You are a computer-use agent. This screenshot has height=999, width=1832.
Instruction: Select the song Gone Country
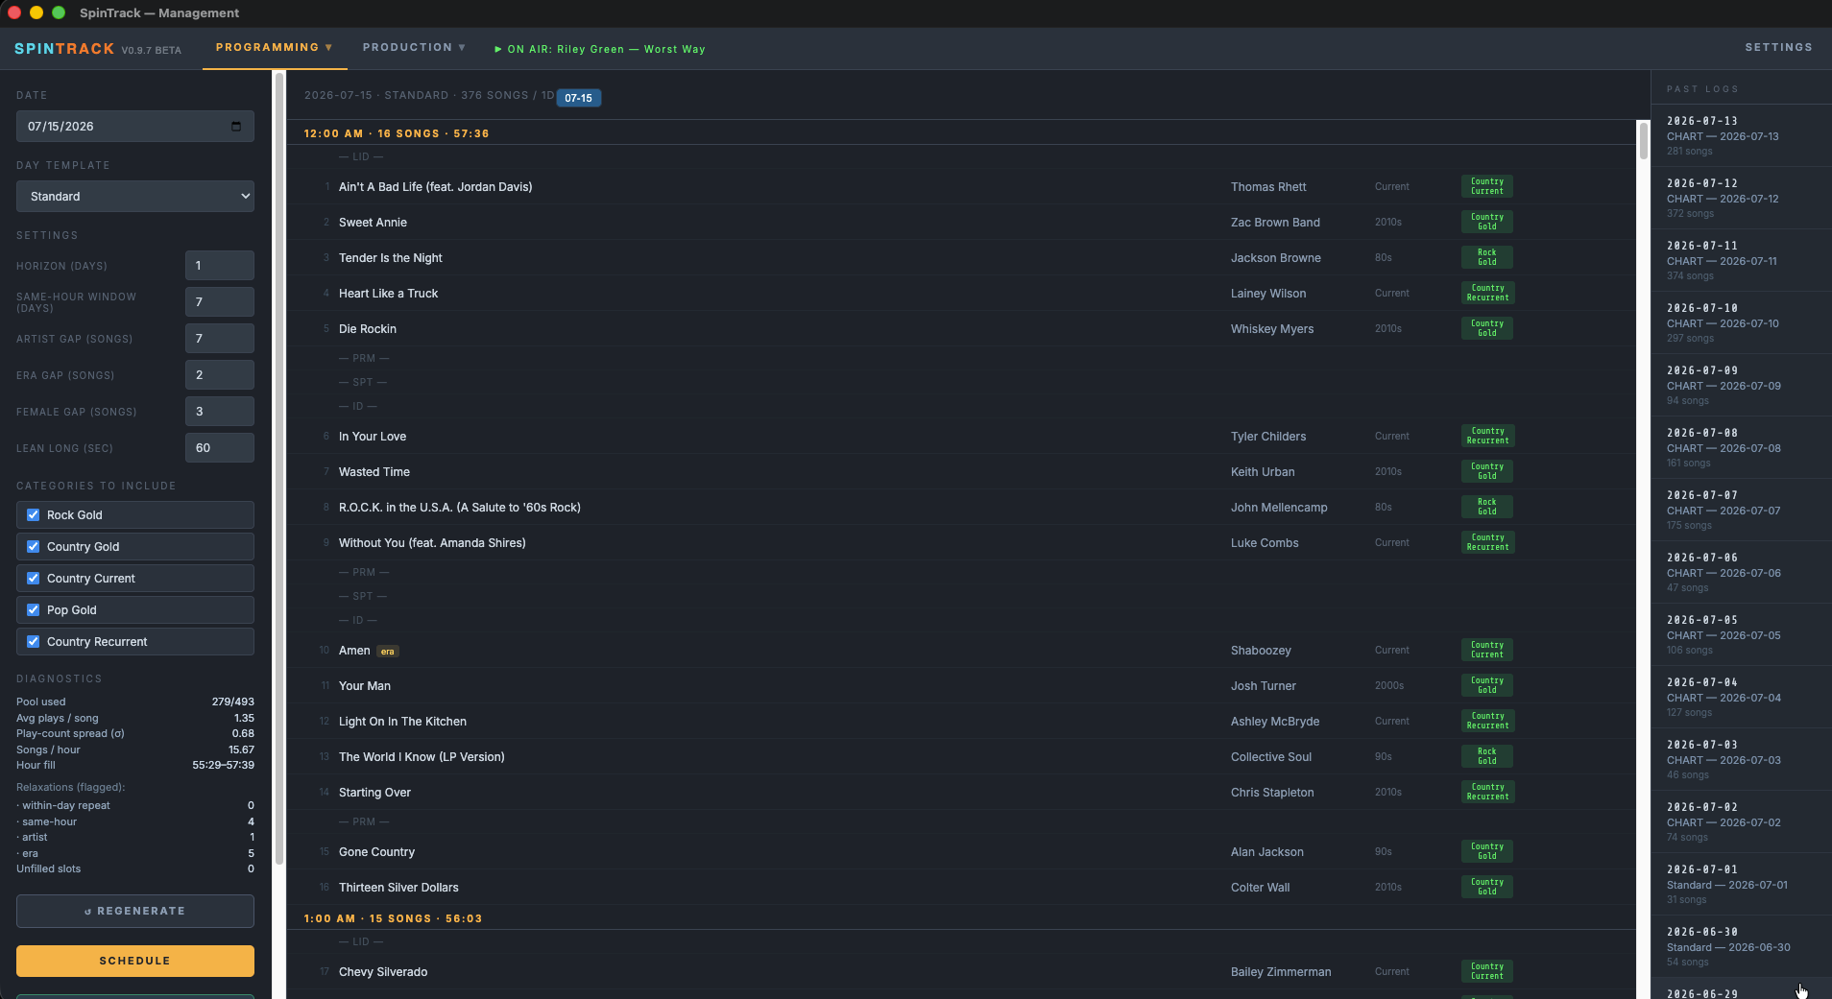pos(376,852)
